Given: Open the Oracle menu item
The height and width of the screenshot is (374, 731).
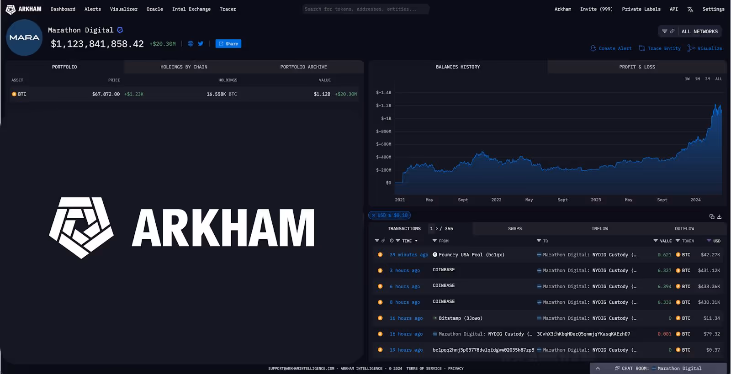Looking at the screenshot, I should (x=155, y=9).
